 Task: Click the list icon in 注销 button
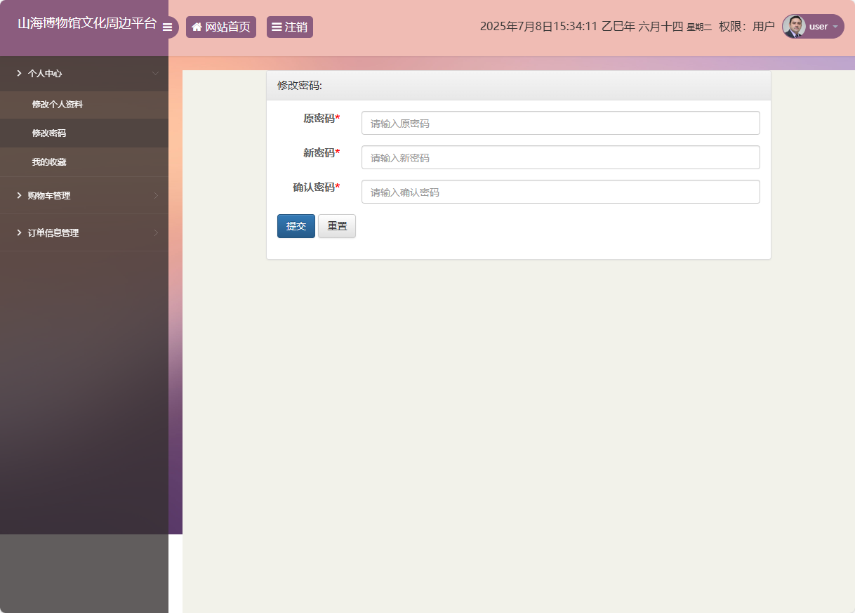pyautogui.click(x=277, y=27)
